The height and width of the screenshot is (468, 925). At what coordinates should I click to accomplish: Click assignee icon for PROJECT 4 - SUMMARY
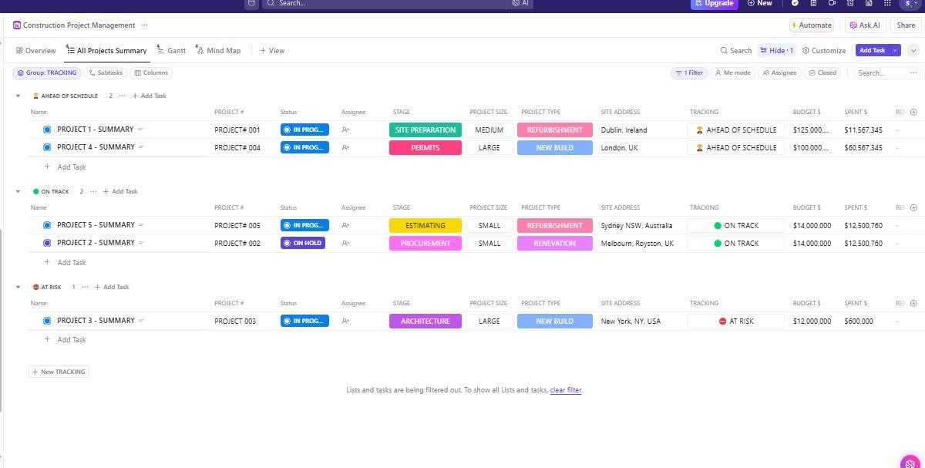345,148
